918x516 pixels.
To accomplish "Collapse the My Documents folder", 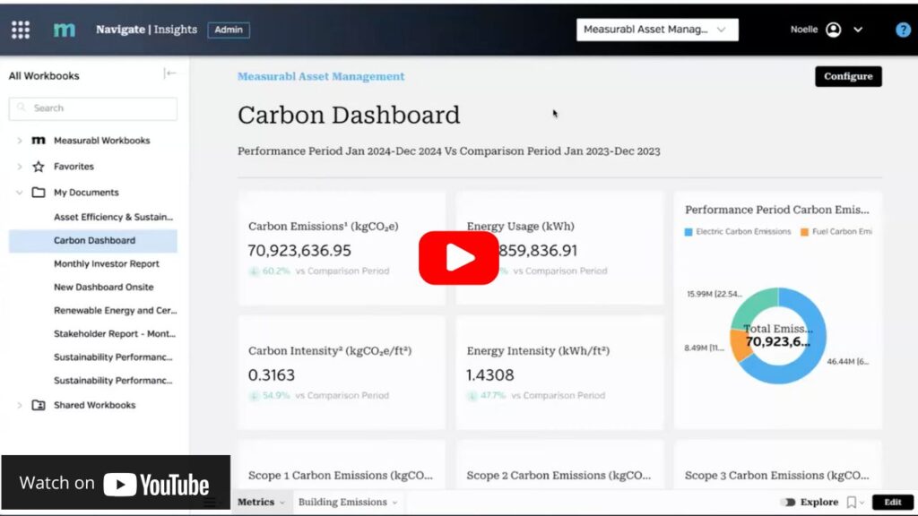I will coord(20,193).
